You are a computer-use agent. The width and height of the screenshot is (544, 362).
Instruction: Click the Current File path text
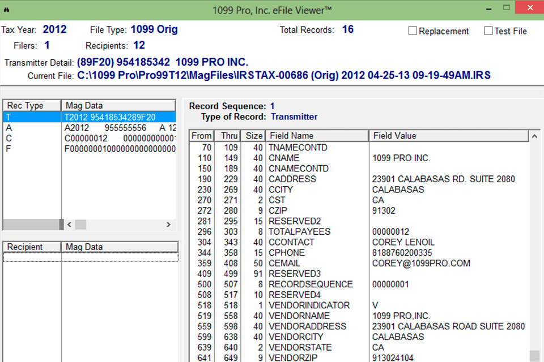(284, 75)
